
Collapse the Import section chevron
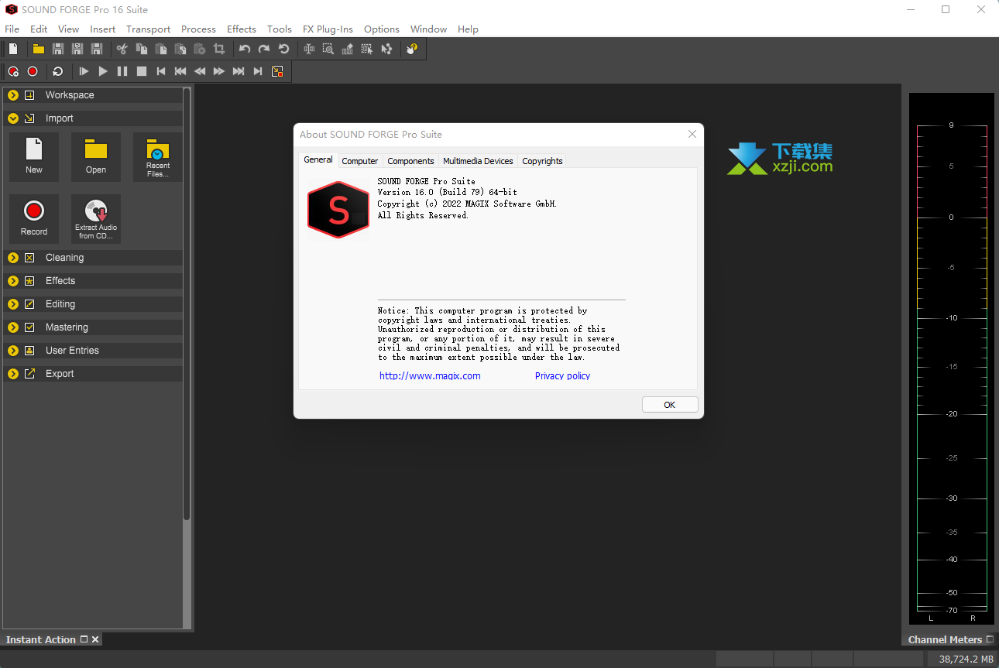[13, 118]
